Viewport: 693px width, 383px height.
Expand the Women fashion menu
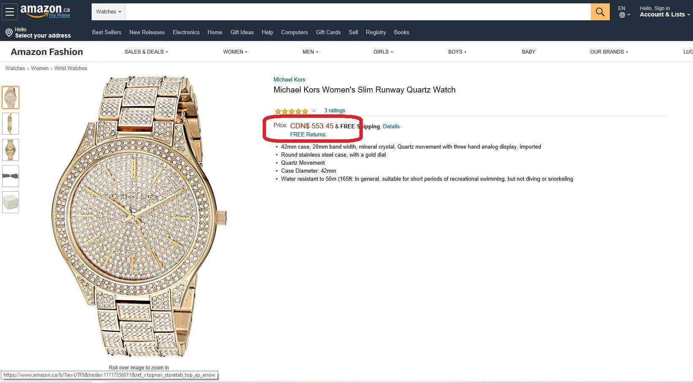tap(235, 52)
